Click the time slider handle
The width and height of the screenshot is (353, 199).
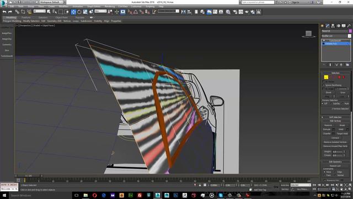[x=29, y=176]
